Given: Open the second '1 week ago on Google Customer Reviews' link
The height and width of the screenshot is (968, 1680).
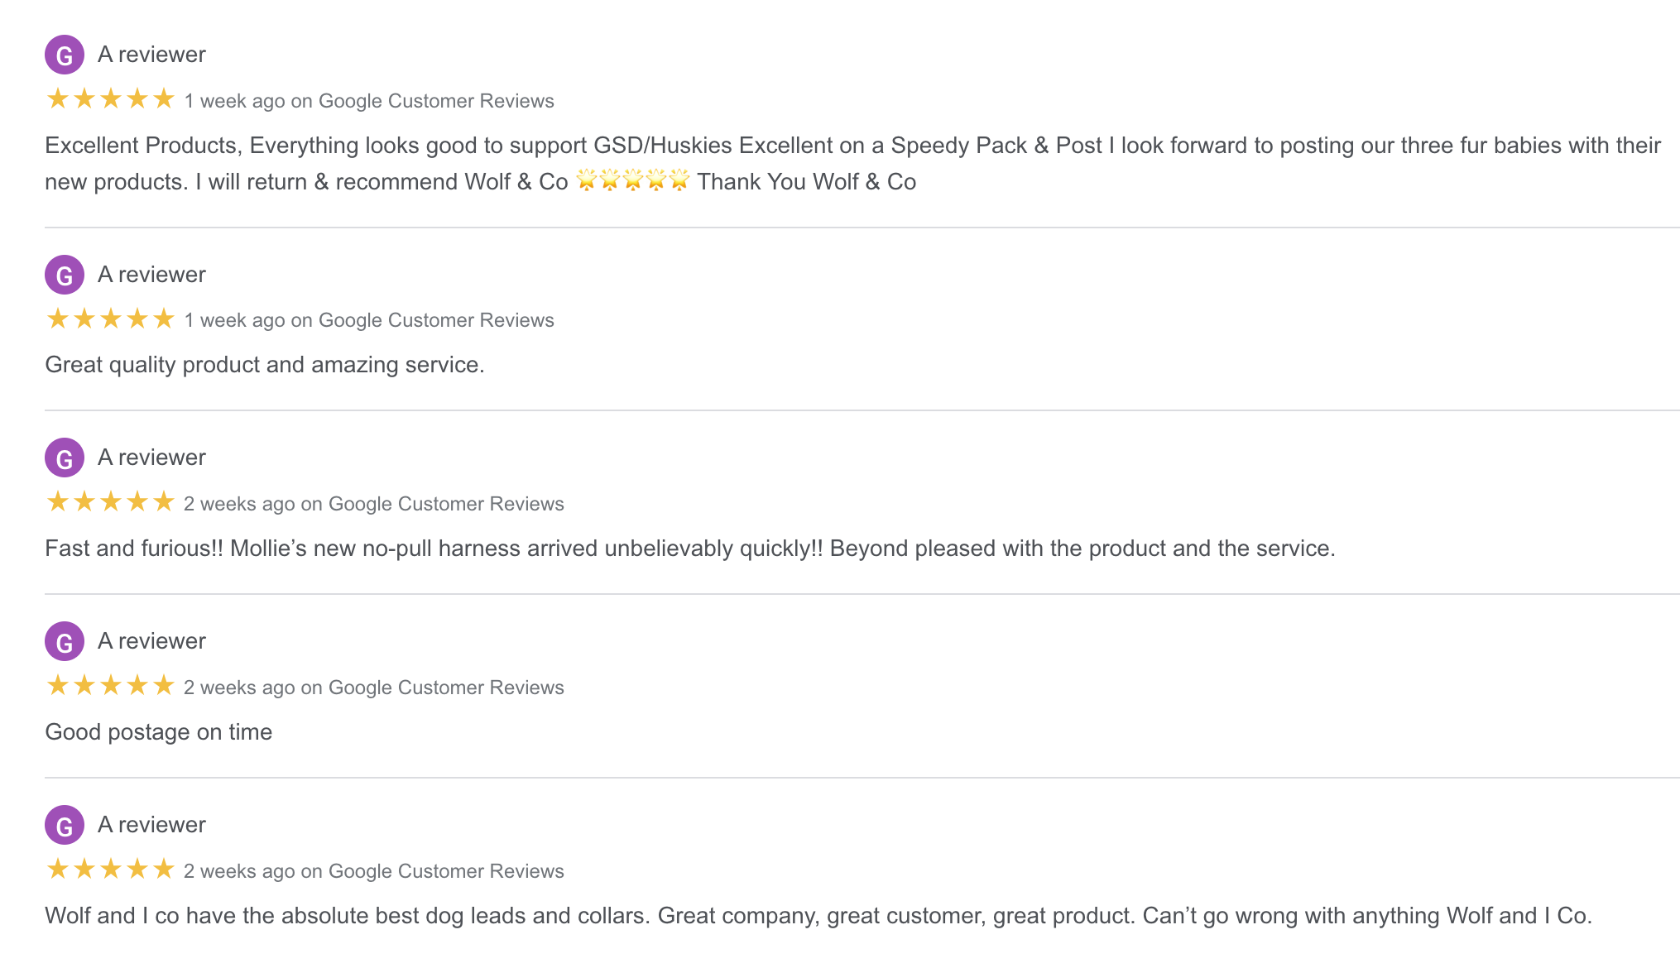Looking at the screenshot, I should 369,320.
